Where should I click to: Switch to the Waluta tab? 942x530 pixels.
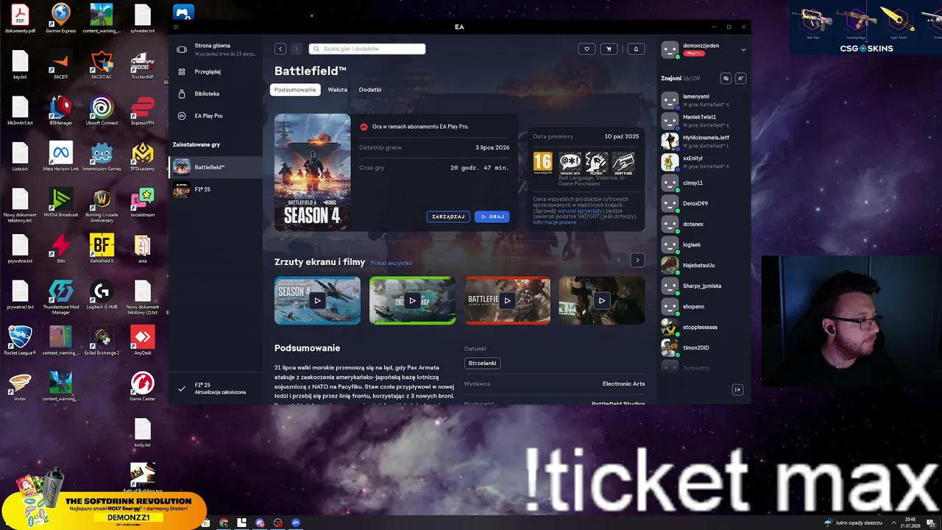[338, 90]
